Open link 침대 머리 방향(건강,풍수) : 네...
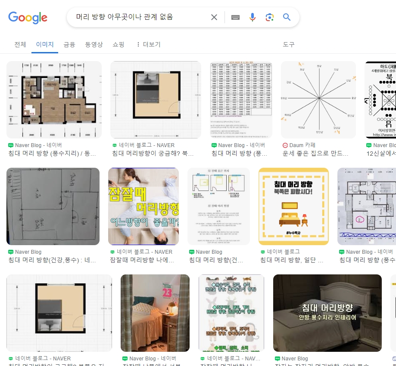Screen dimensions: 396x366 point(52,260)
